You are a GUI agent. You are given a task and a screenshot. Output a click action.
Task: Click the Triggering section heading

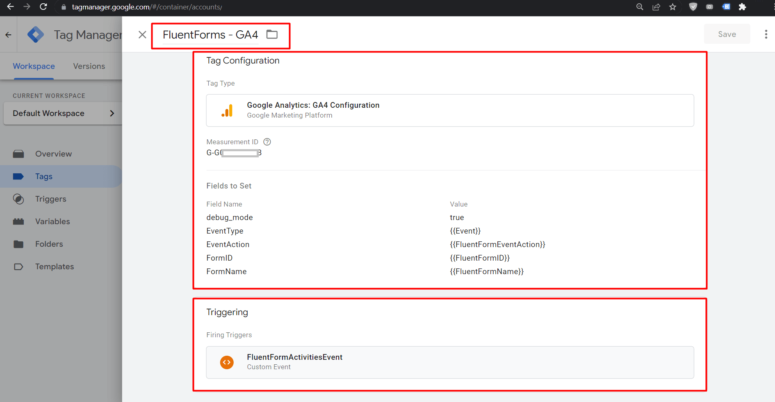[227, 312]
